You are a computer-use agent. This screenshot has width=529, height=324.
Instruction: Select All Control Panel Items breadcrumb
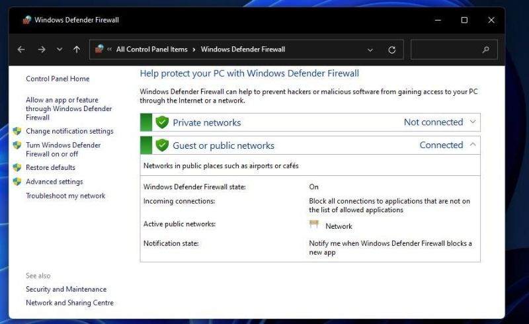[x=151, y=50]
